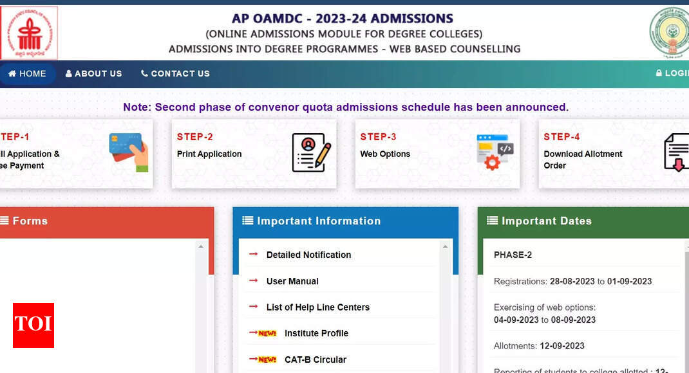Open the Institute Profile link

pos(316,334)
